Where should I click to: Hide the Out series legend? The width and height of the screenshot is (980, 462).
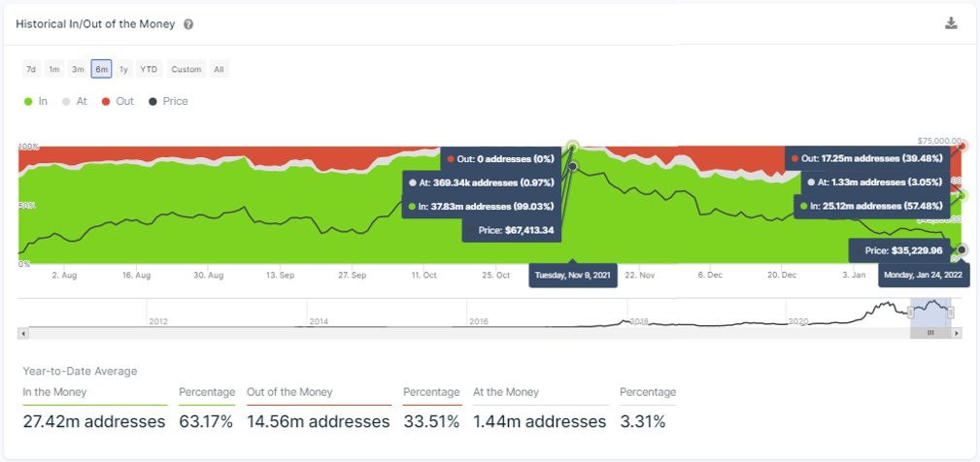click(118, 101)
